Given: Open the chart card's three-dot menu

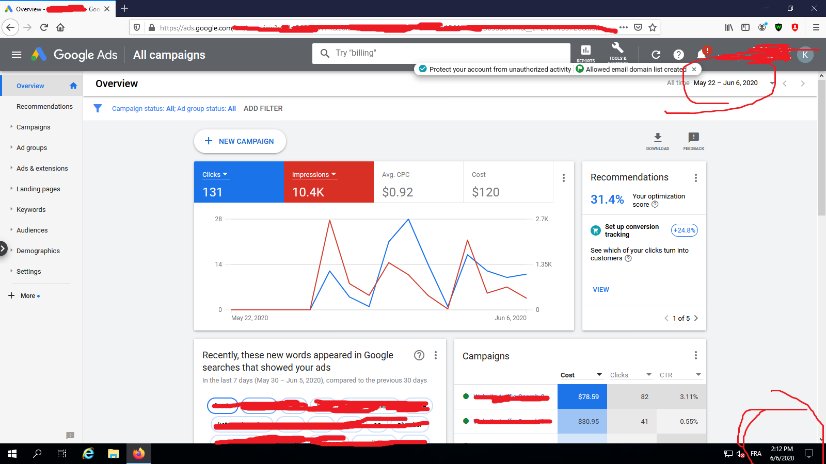Looking at the screenshot, I should point(564,178).
